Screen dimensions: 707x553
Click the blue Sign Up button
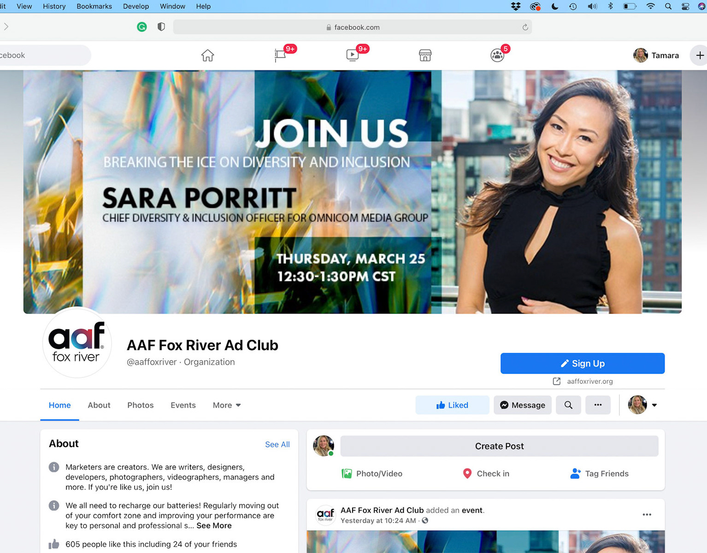583,363
